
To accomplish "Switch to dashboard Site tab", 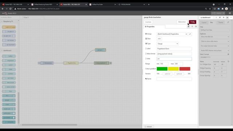I will (212, 23).
